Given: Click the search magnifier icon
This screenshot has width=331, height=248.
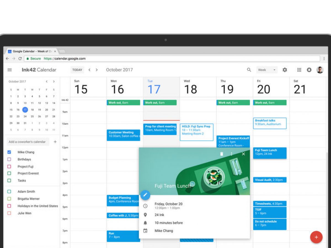Looking at the screenshot, I should [249, 70].
